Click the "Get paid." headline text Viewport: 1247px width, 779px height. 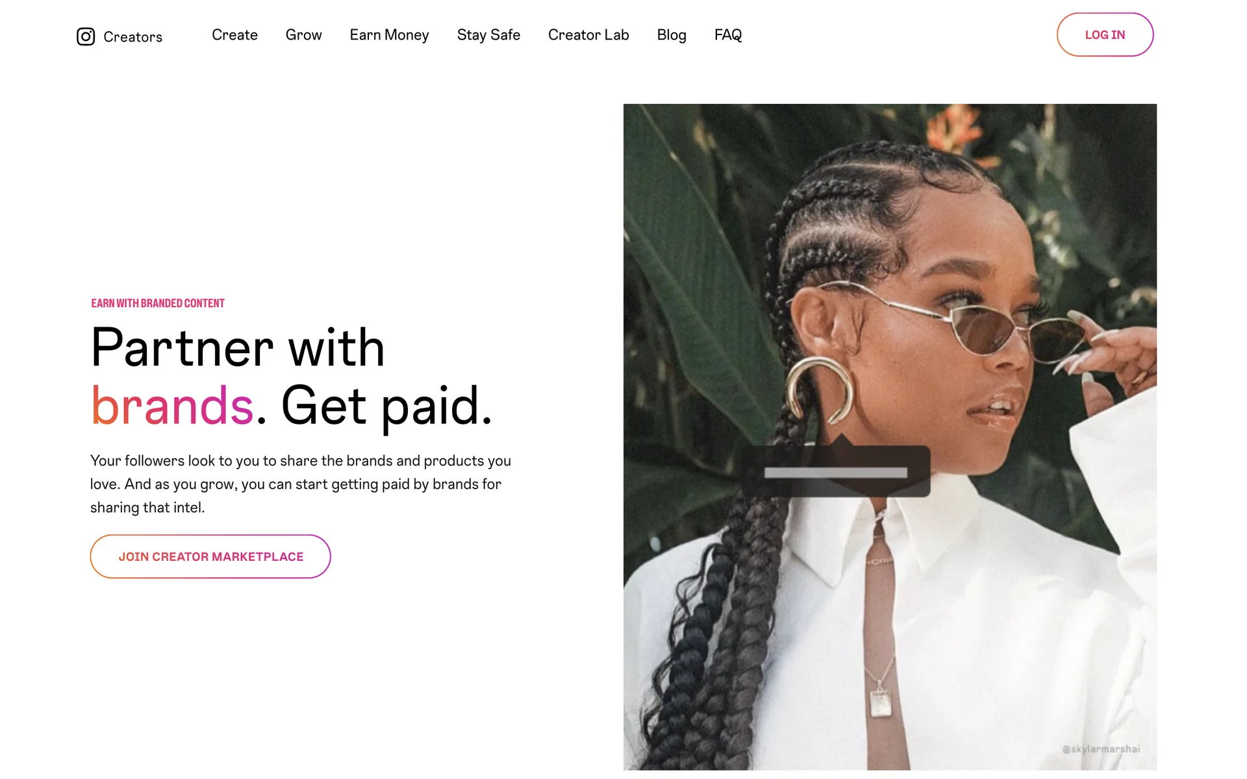click(x=386, y=407)
